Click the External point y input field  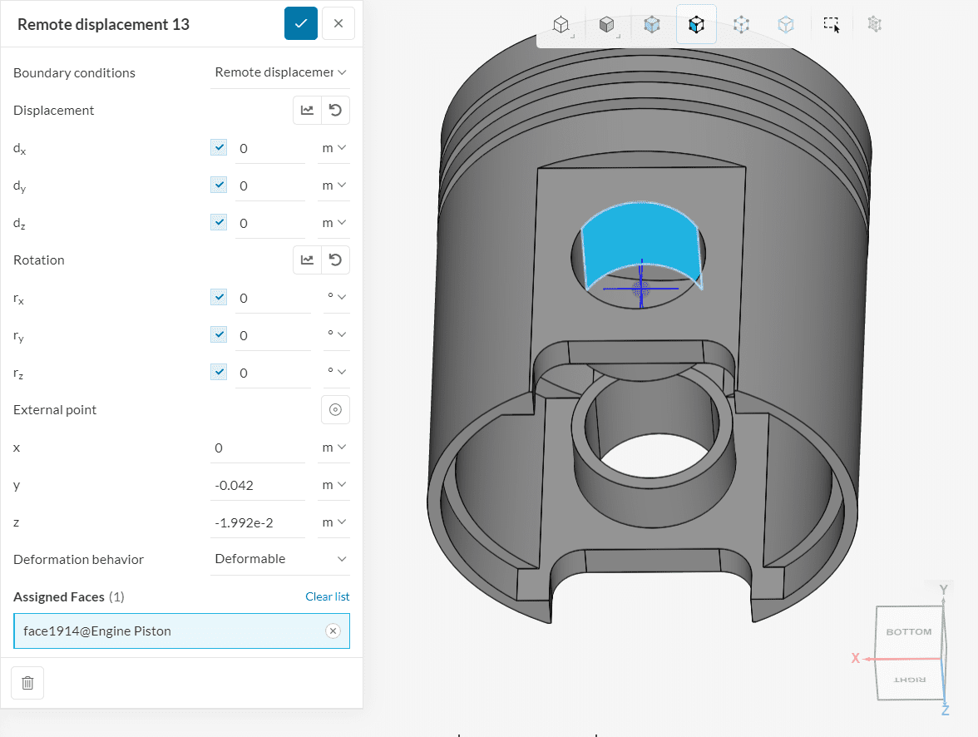pyautogui.click(x=258, y=485)
